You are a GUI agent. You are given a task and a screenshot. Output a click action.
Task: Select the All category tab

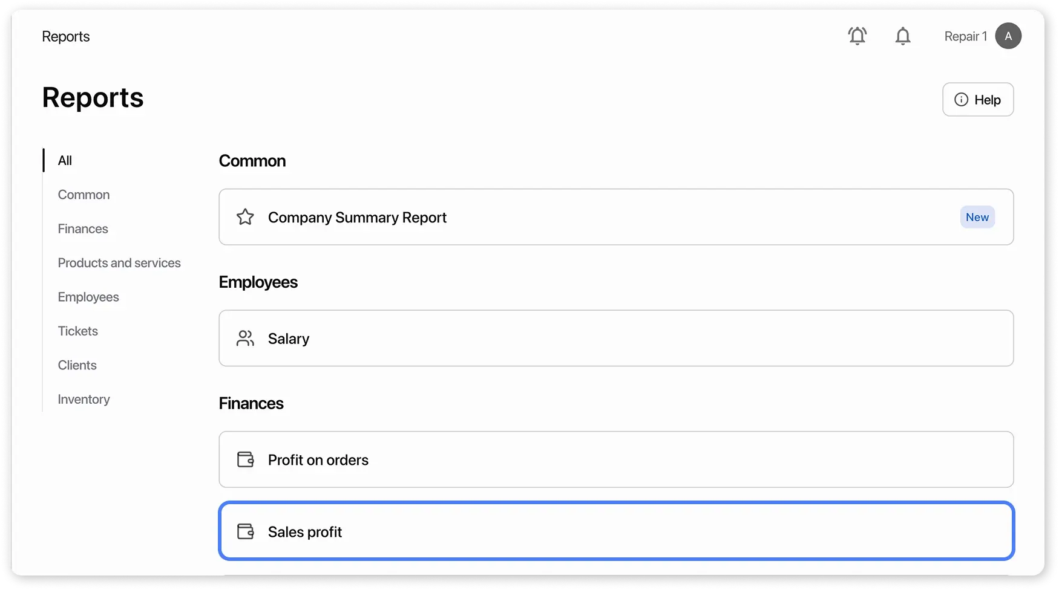coord(65,161)
